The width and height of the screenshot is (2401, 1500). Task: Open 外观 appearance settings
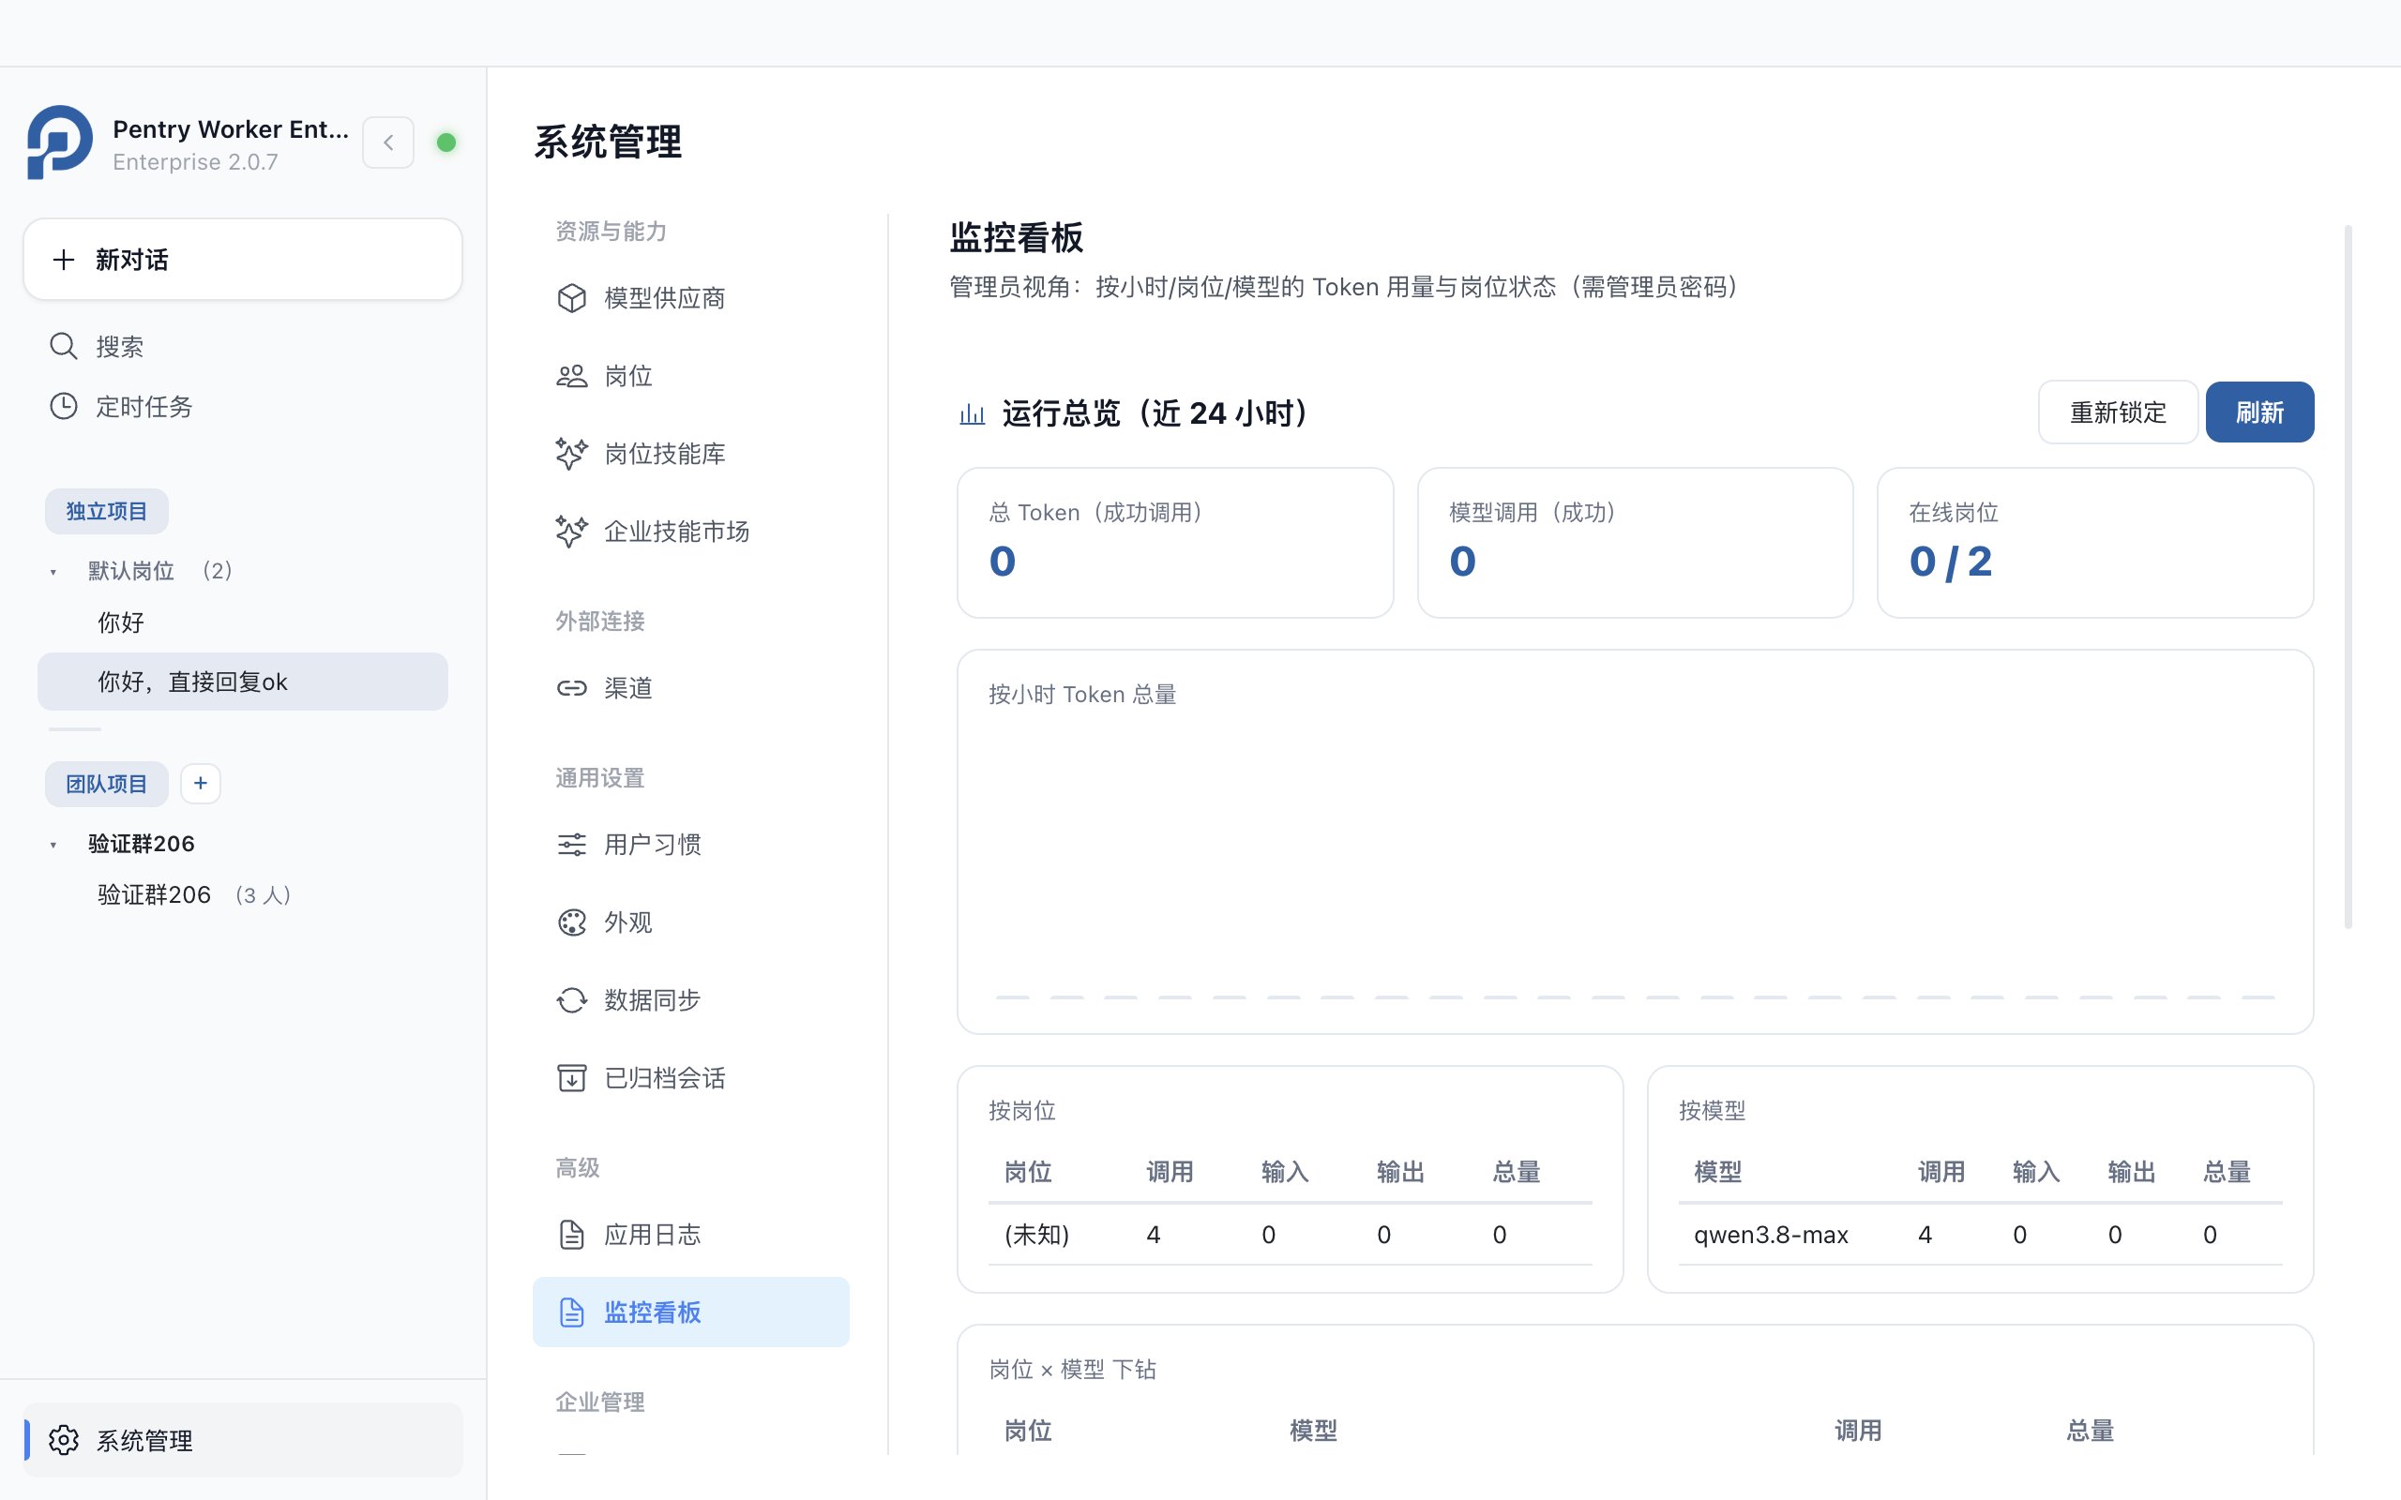[x=690, y=922]
